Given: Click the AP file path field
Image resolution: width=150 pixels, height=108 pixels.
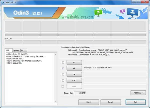Looking at the screenshot, I should click(x=115, y=68).
